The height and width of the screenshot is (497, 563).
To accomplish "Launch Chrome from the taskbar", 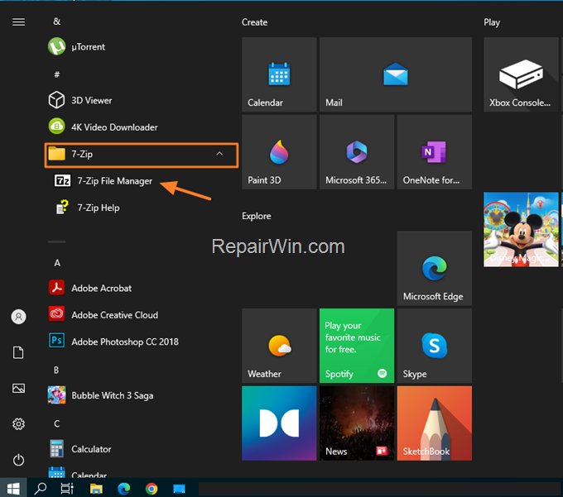I will coord(152,489).
